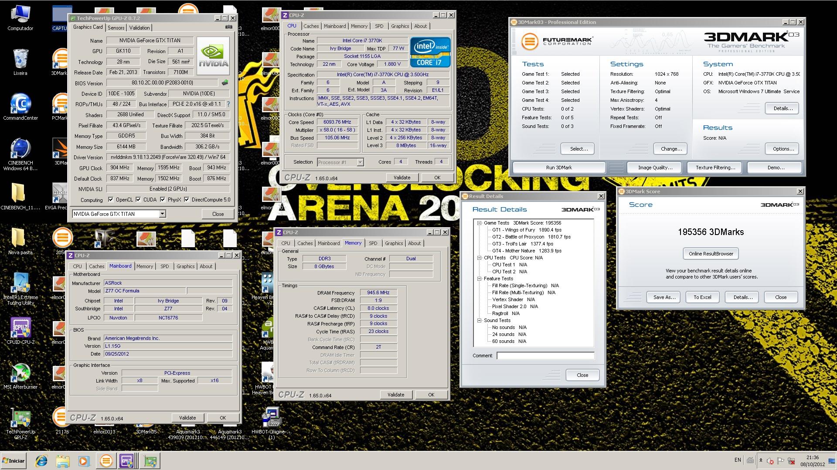The height and width of the screenshot is (470, 837).
Task: Open TechPowerUp GPU-Z desktop icon
Action: (x=20, y=423)
